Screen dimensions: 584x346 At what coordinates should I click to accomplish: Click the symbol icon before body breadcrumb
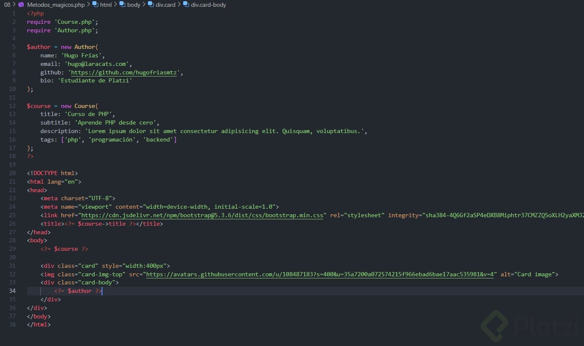122,5
